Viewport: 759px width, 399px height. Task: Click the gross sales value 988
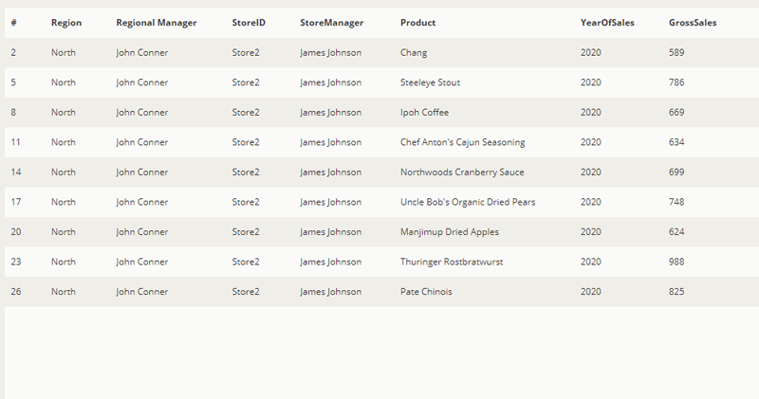click(676, 262)
